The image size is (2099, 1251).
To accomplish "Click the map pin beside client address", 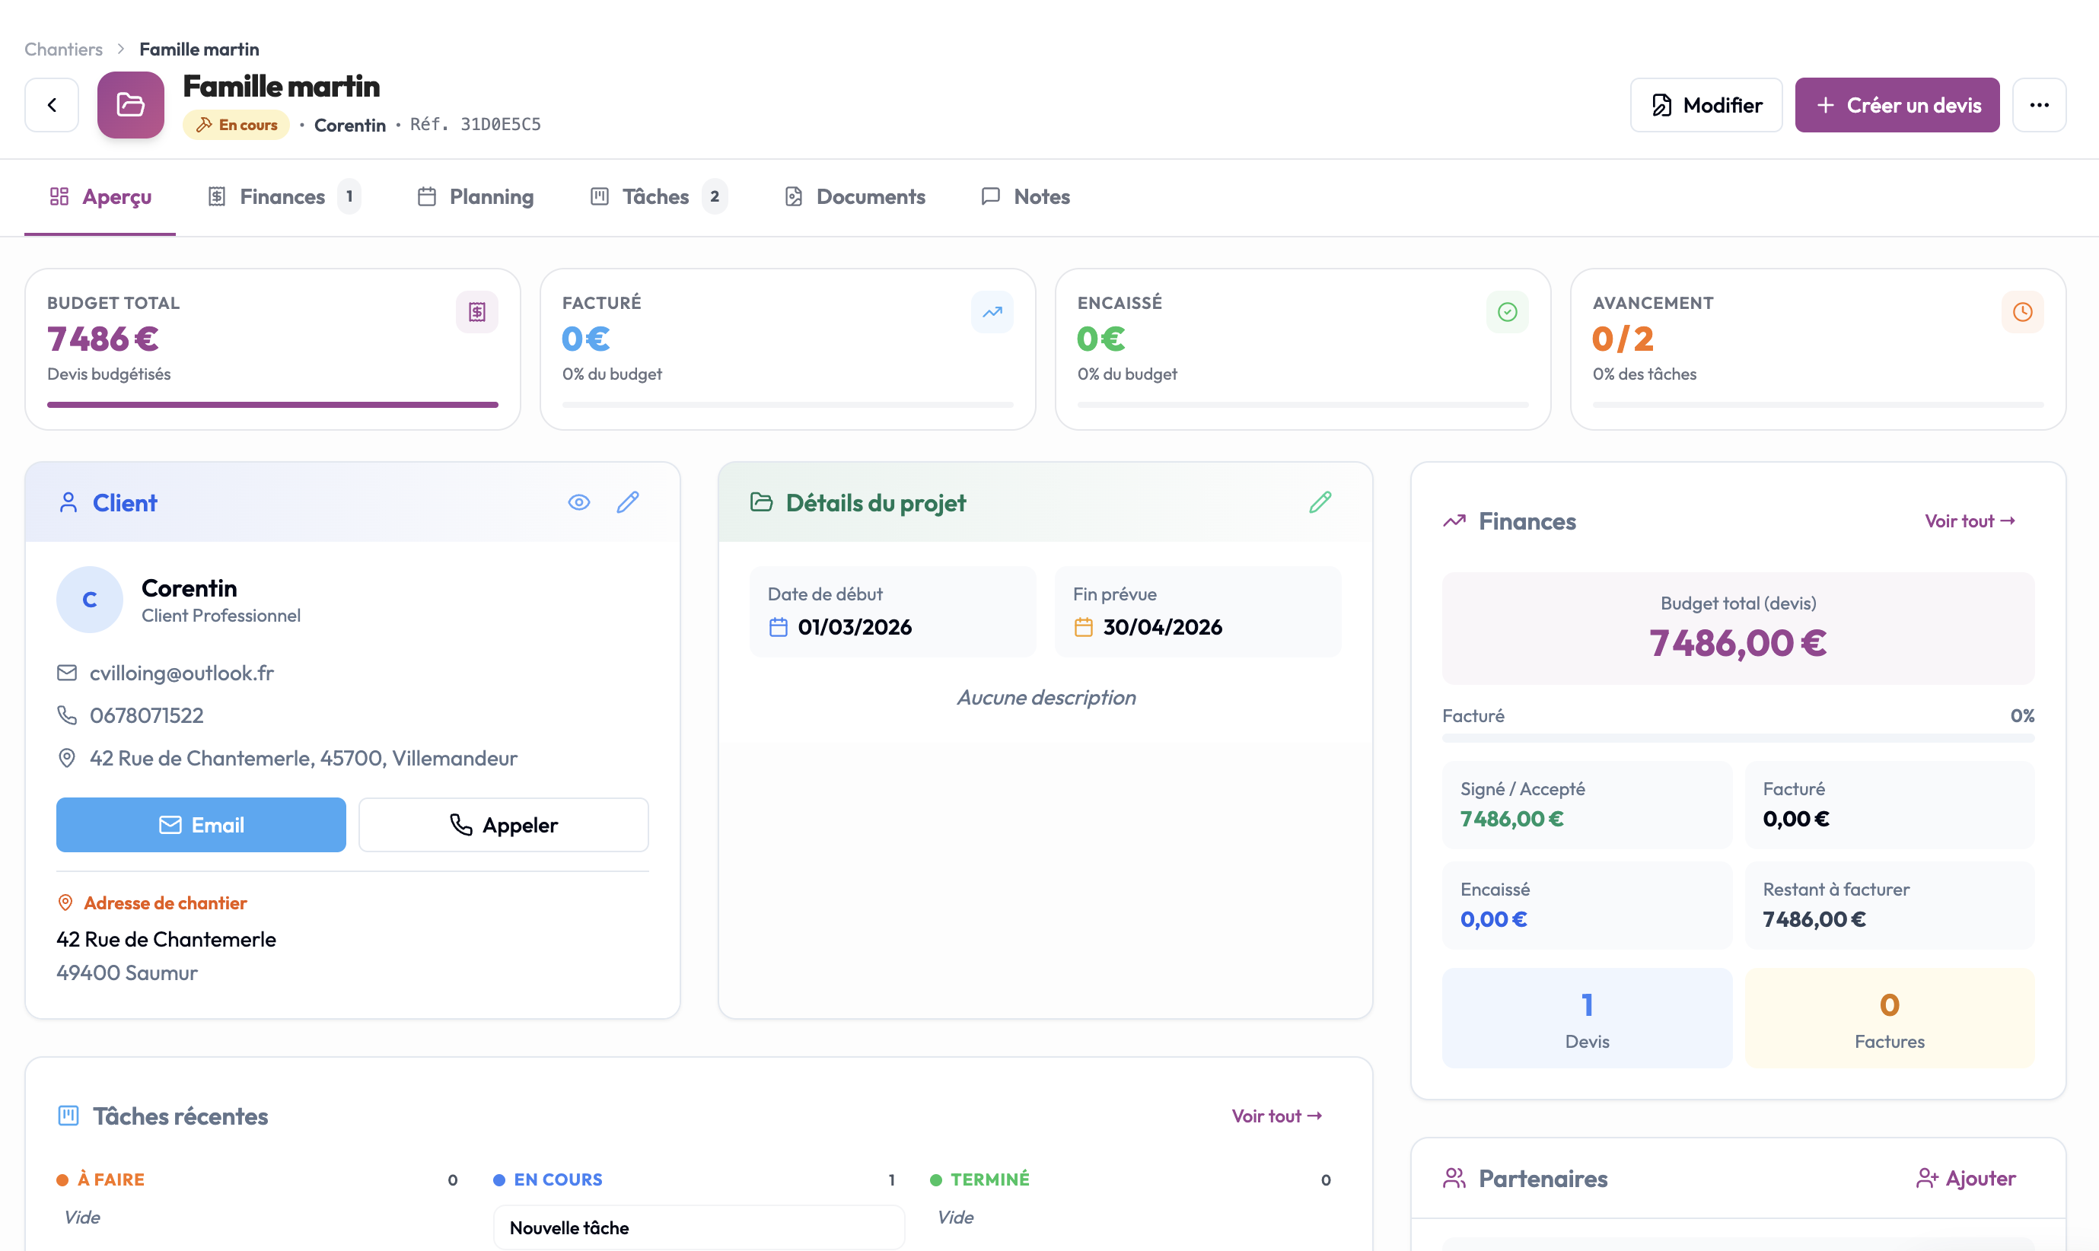I will tap(67, 758).
